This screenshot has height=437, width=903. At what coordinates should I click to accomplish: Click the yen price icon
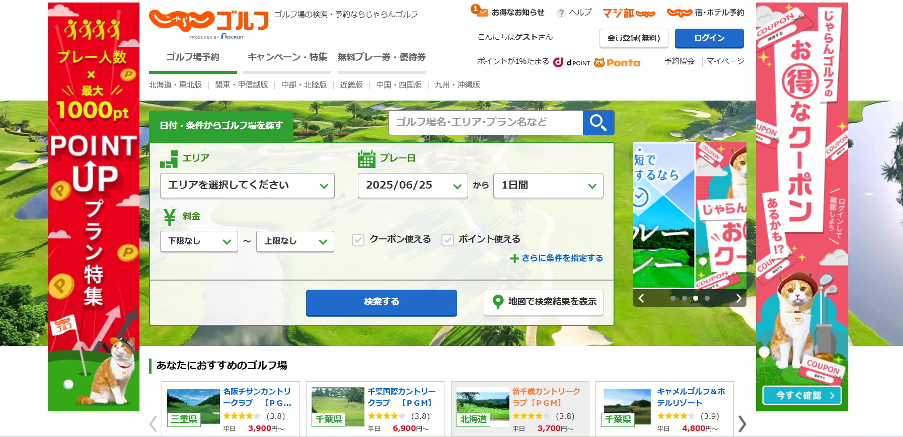tap(169, 217)
